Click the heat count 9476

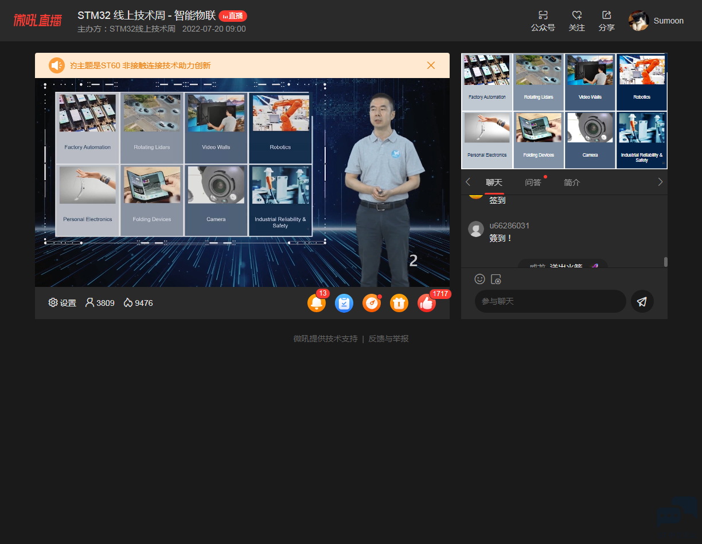point(138,302)
